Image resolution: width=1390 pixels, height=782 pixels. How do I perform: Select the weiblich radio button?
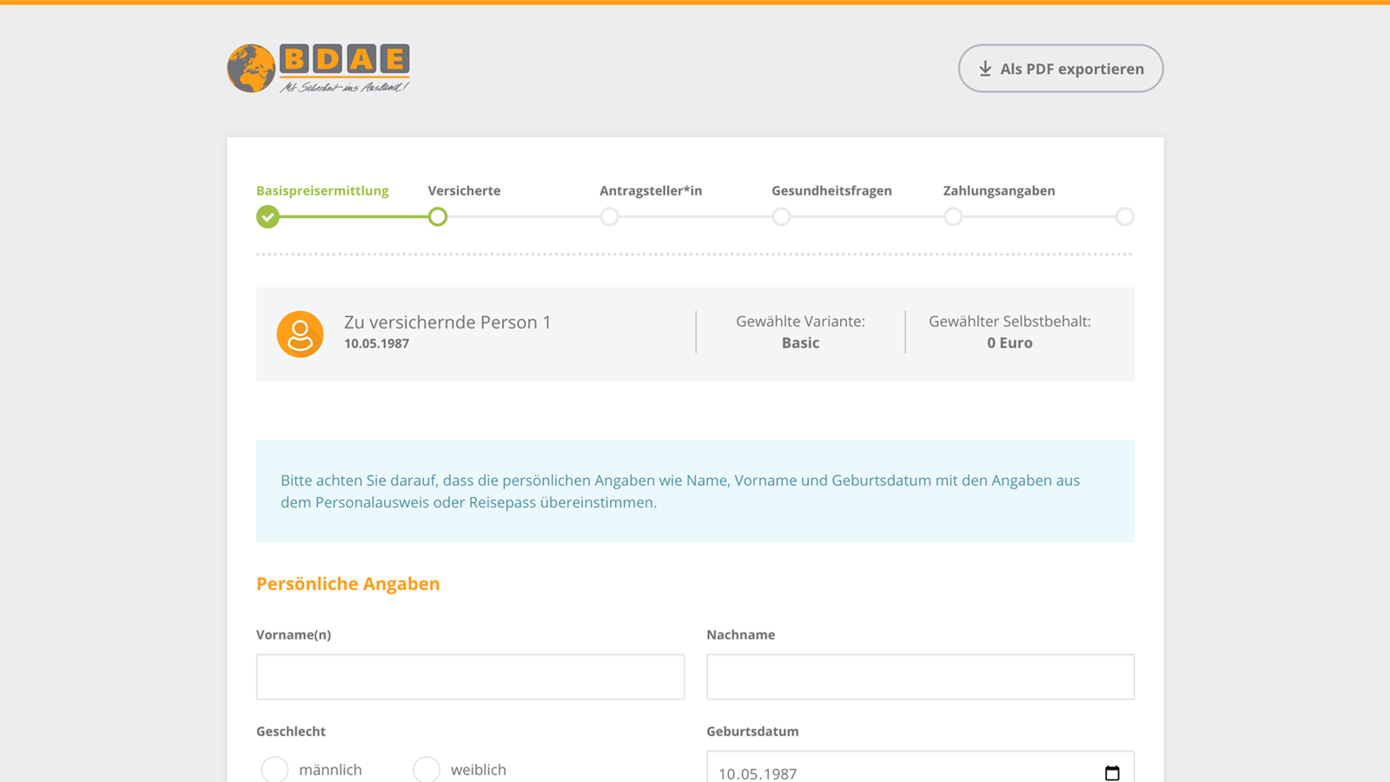427,769
